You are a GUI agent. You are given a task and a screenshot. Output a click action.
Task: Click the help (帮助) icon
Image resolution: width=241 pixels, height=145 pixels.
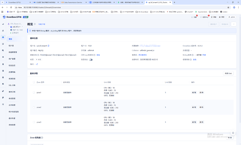click(215, 17)
